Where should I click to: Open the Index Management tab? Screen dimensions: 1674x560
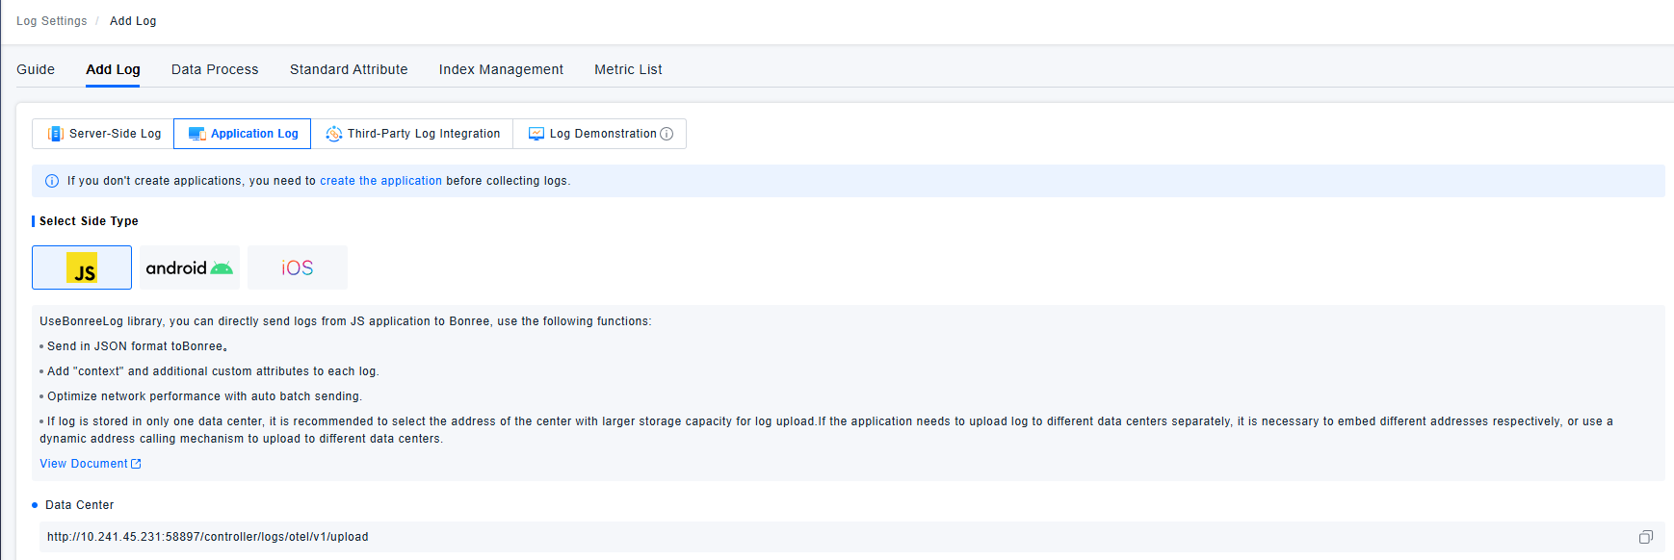(501, 69)
